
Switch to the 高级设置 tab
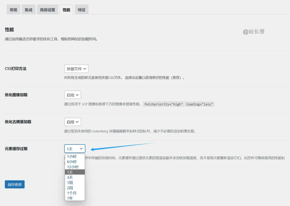(x=48, y=9)
